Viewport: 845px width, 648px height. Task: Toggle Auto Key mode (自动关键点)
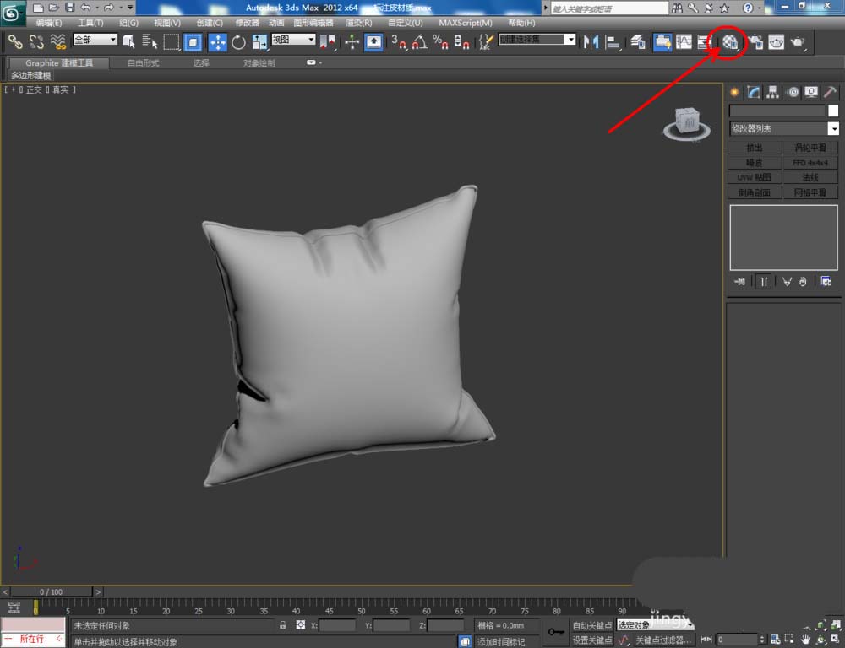pos(591,625)
